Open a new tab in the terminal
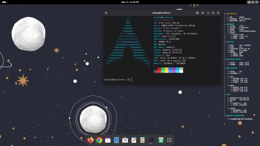This screenshot has height=146, width=260. point(197,13)
